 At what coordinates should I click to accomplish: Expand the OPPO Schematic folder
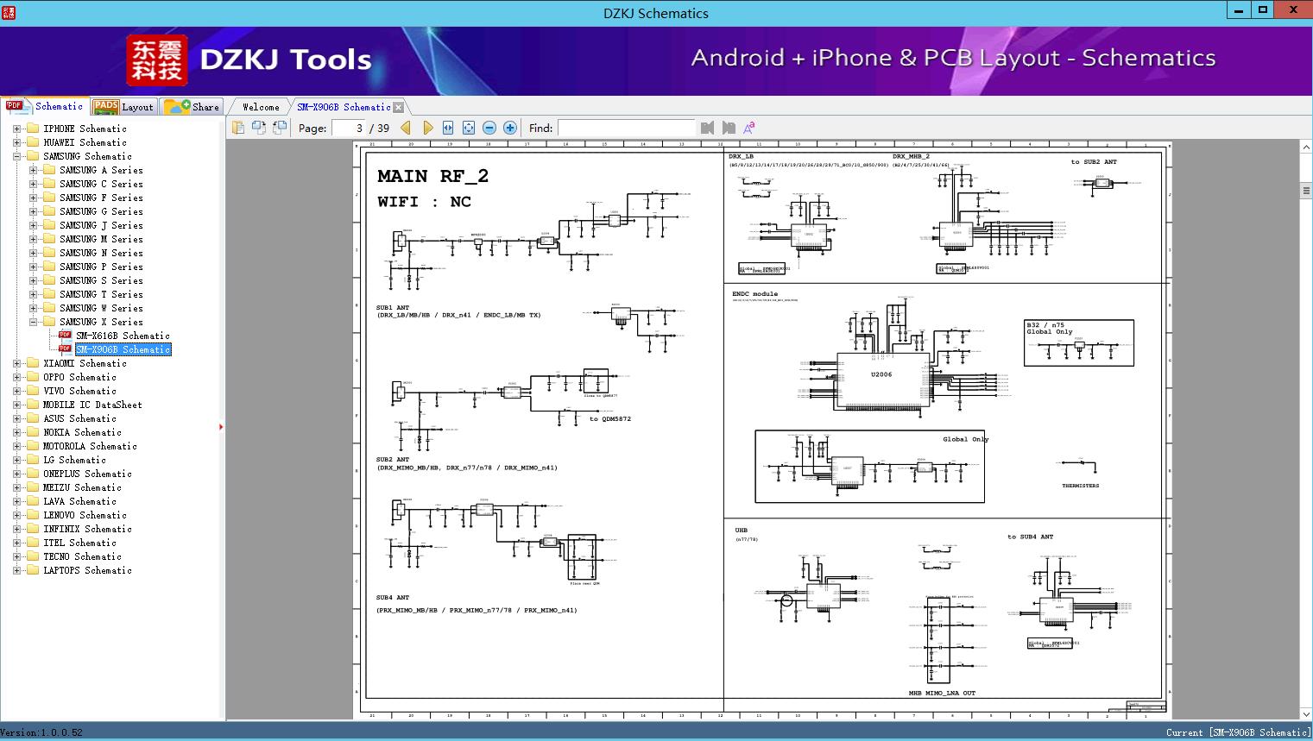click(17, 377)
